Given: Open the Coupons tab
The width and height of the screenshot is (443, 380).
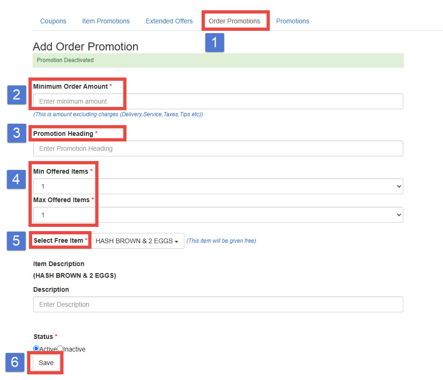Looking at the screenshot, I should click(53, 21).
